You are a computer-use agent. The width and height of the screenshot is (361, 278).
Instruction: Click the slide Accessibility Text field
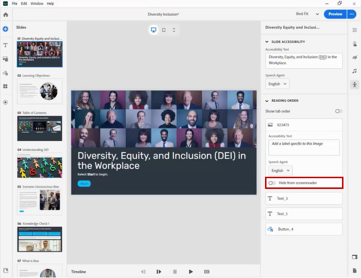tap(304, 61)
